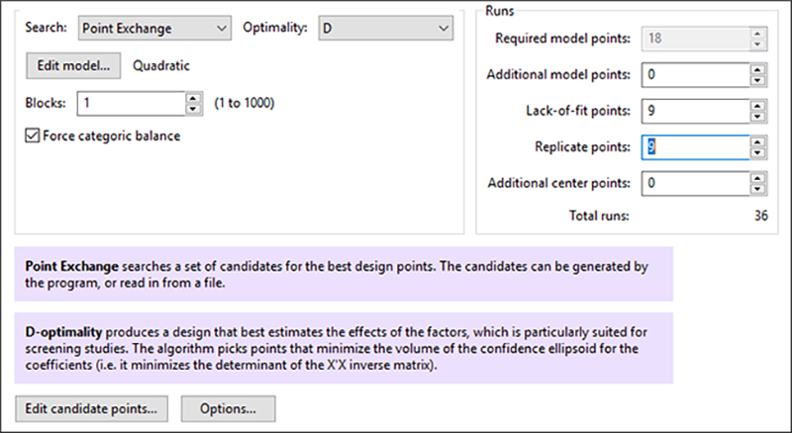Decrease Replicate points with down arrow
The image size is (792, 433).
coord(757,152)
